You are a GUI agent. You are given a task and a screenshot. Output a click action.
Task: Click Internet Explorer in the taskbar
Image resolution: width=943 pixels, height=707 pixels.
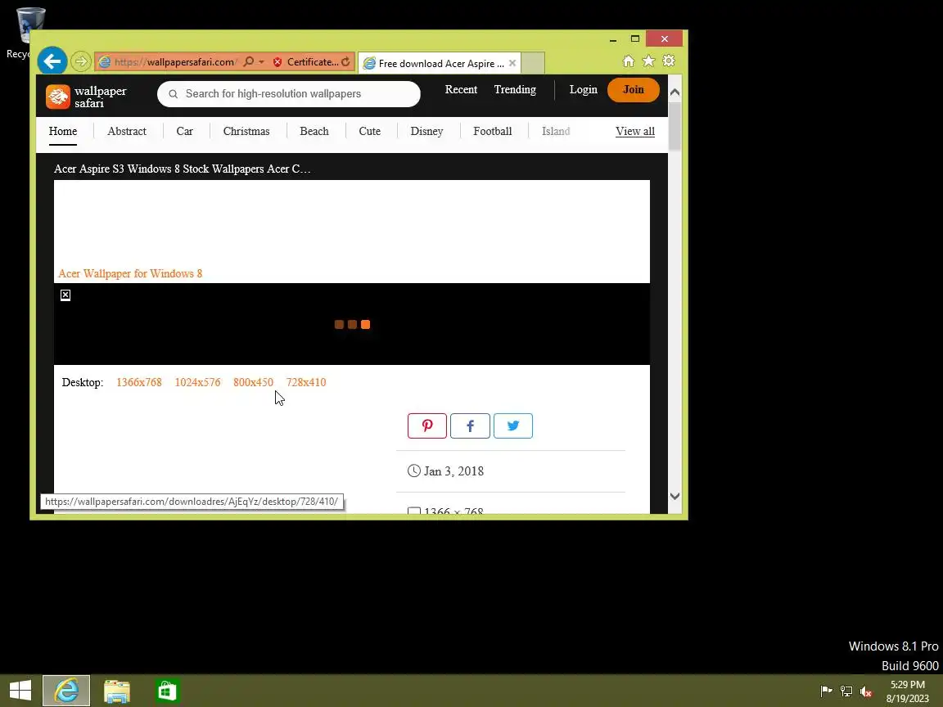coord(66,691)
